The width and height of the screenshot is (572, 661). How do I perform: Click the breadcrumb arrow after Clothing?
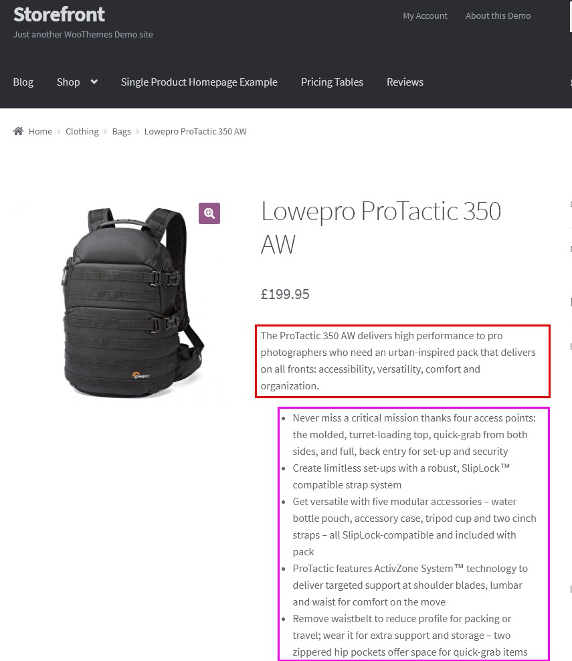[x=106, y=132]
